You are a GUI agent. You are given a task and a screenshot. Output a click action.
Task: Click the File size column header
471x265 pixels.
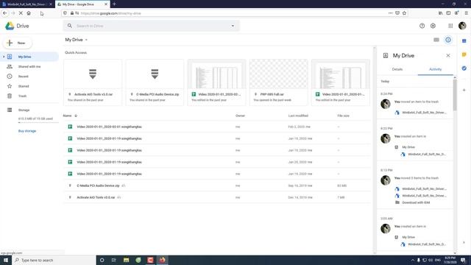point(344,116)
